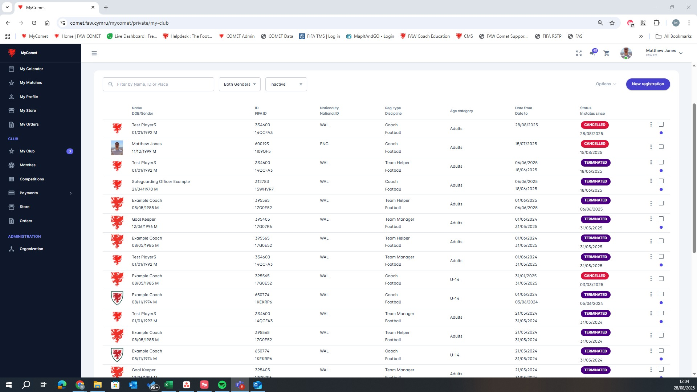Viewport: 697px width, 392px height.
Task: Open FAW Coach Education bookmark
Action: 425,36
